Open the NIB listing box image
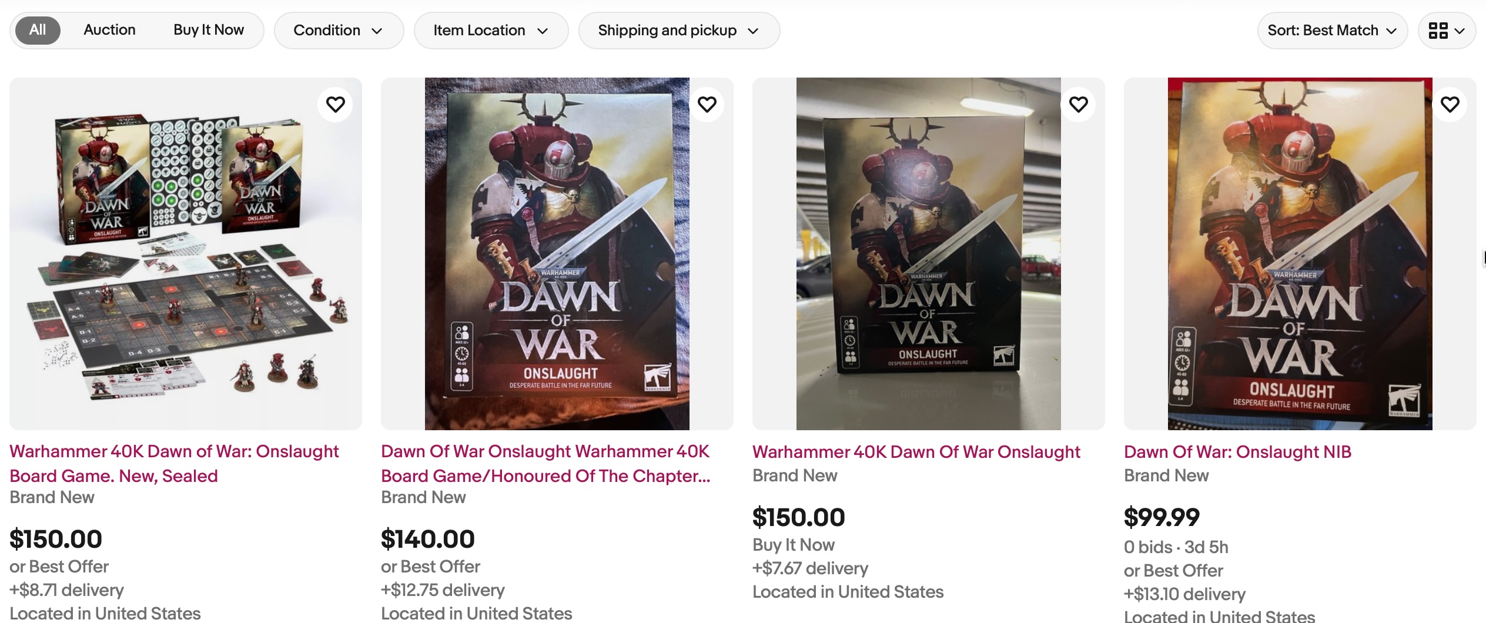 1300,254
